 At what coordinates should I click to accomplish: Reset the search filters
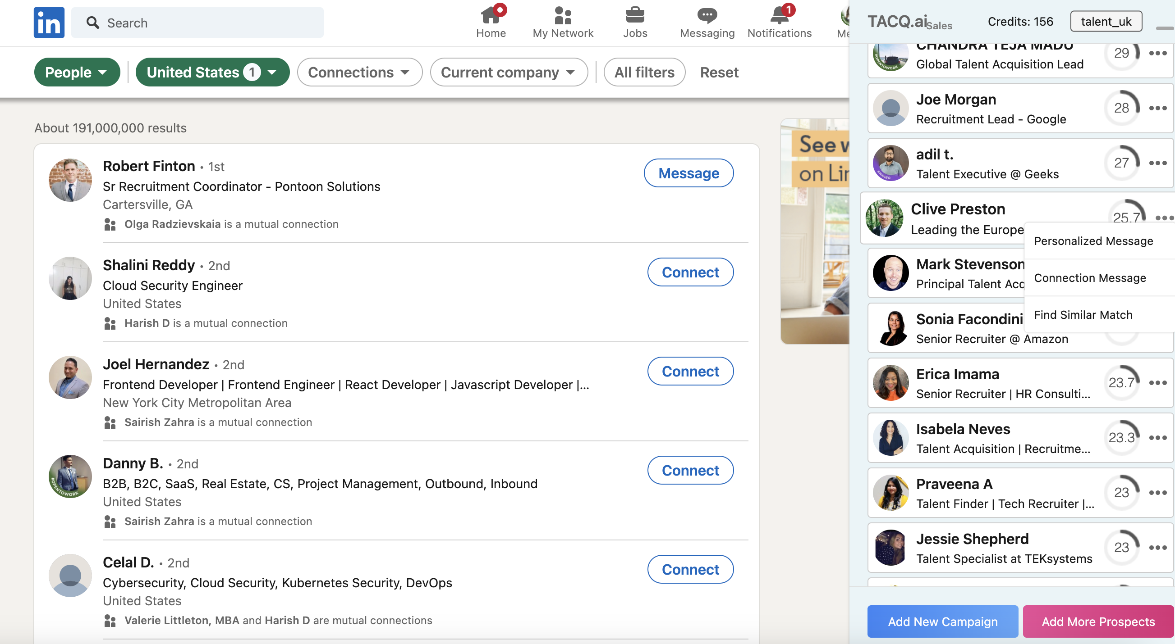[x=719, y=72]
